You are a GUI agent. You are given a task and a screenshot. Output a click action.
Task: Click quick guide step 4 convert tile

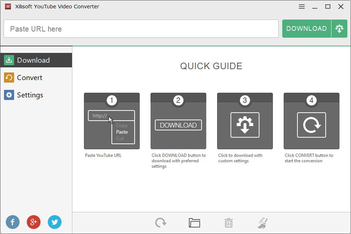[x=311, y=121]
